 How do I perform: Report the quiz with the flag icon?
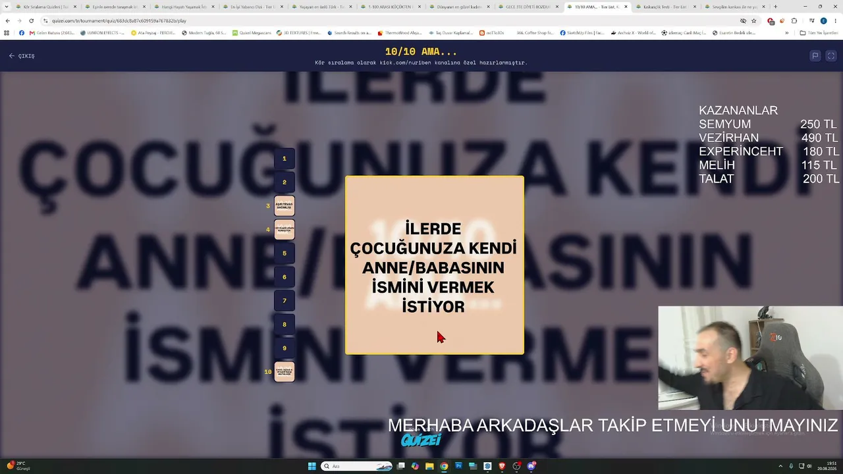click(x=815, y=56)
